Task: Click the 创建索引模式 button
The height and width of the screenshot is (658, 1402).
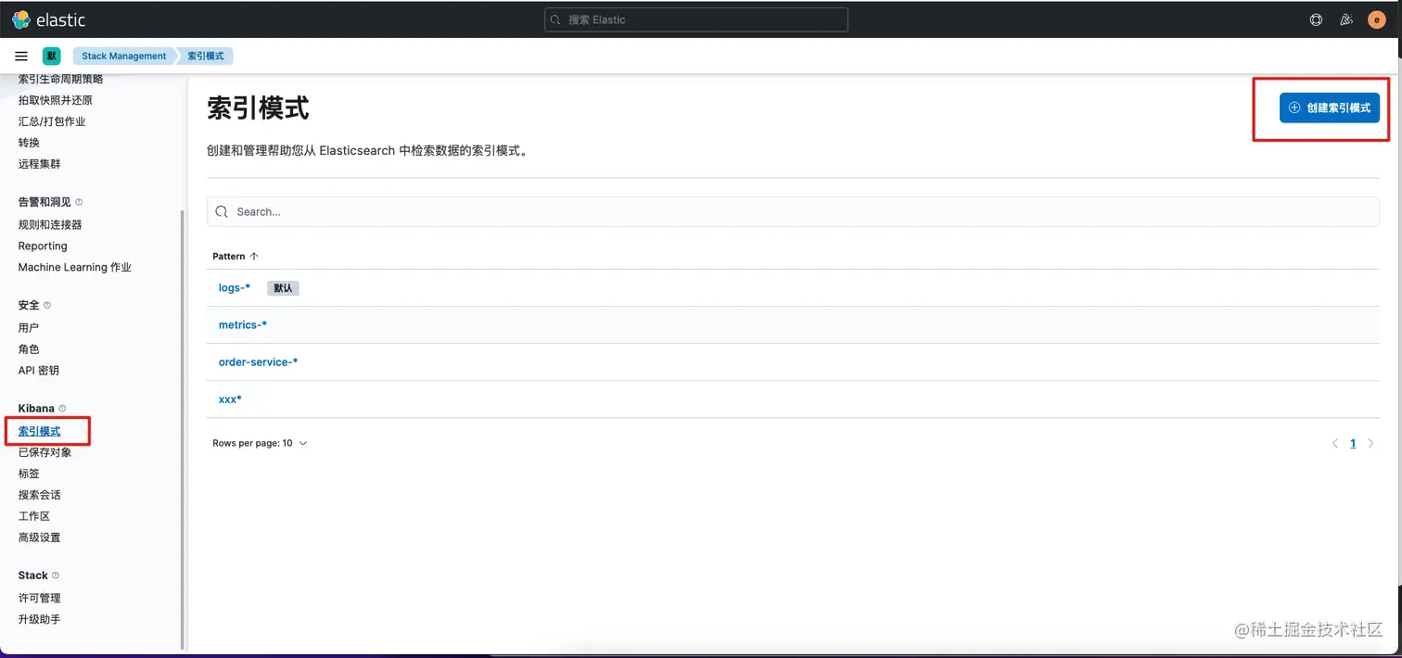Action: (1330, 108)
